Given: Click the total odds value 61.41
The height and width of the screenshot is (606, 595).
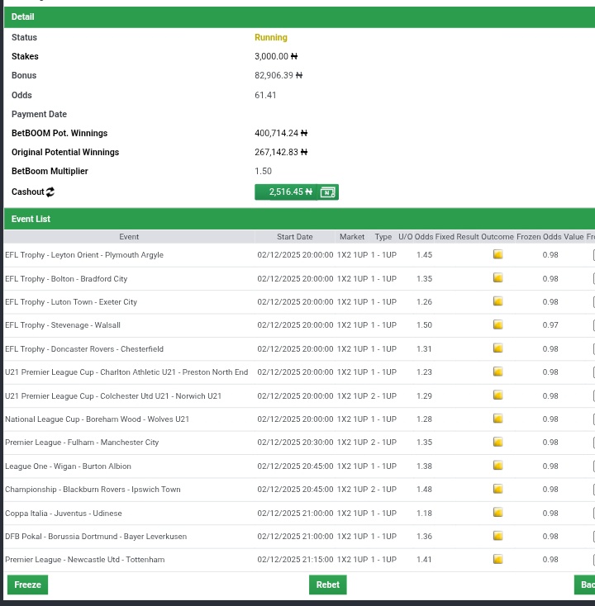Looking at the screenshot, I should [265, 95].
